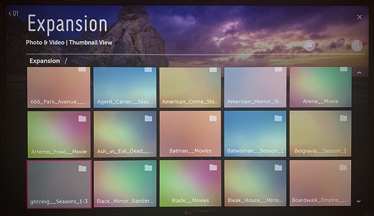
Task: Open the search magnifier icon
Action: pos(357,45)
